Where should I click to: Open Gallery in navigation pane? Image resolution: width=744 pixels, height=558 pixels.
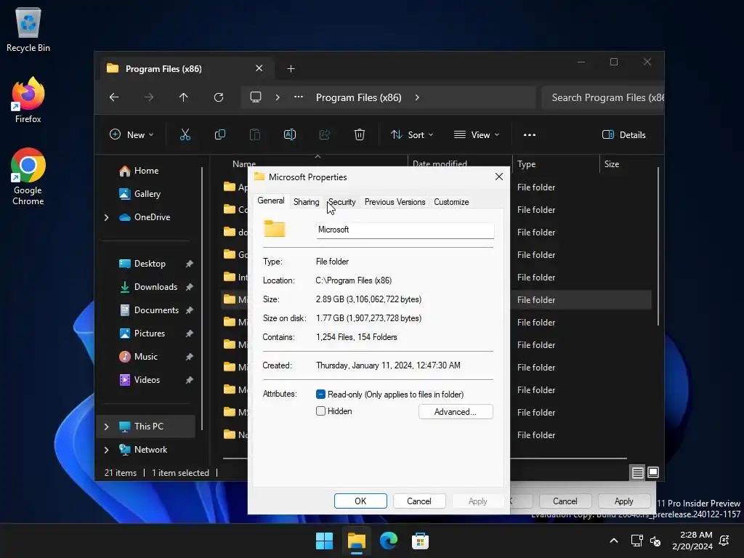[x=147, y=194]
